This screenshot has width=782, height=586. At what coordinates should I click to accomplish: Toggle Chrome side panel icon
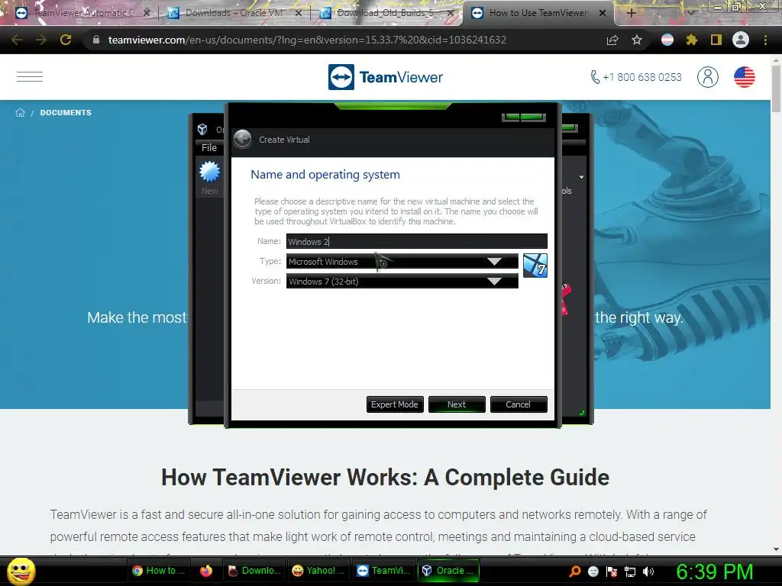click(716, 40)
